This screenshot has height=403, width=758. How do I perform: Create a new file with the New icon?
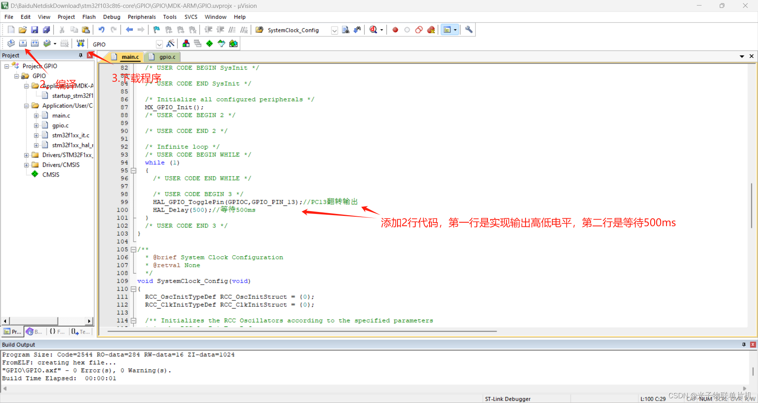click(x=11, y=30)
